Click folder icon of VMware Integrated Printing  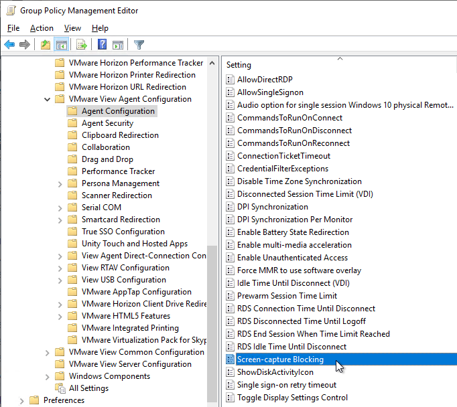pyautogui.click(x=72, y=328)
